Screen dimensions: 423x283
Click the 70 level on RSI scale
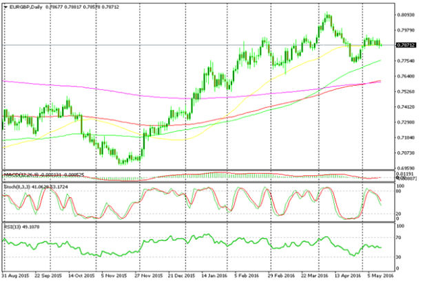[x=400, y=238]
